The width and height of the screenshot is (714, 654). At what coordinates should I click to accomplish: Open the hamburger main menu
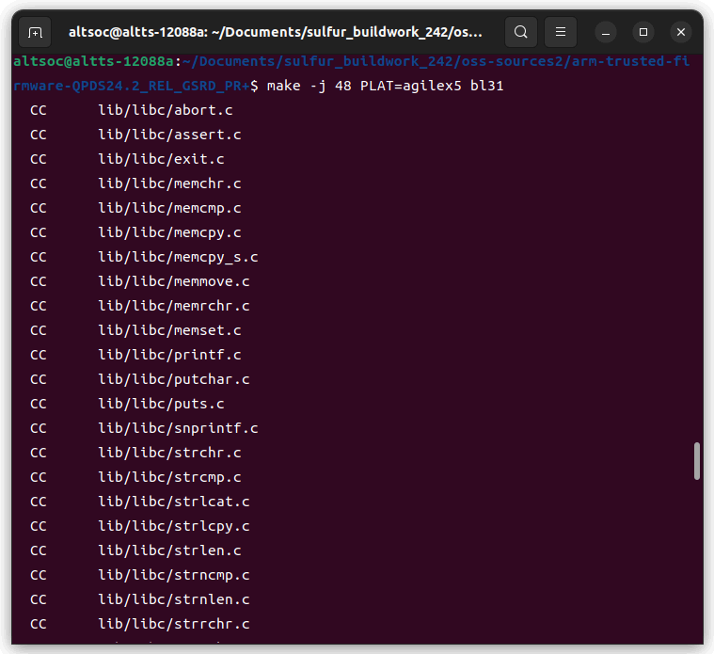[x=561, y=32]
